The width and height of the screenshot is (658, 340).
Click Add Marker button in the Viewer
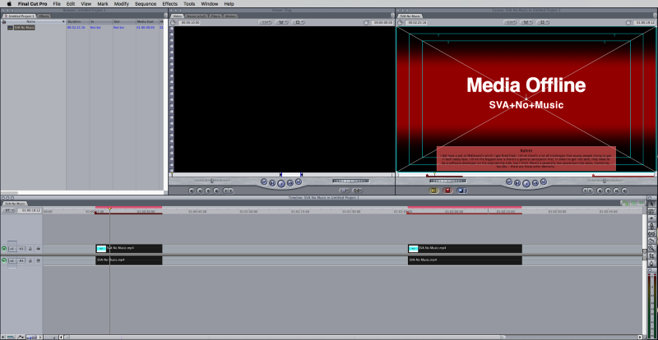click(216, 191)
